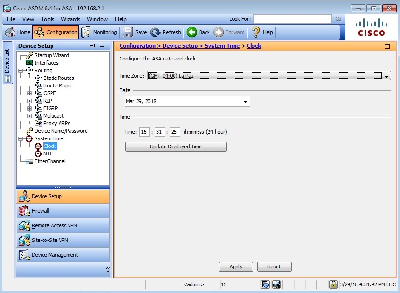Apply the clock settings
The height and width of the screenshot is (293, 400).
click(x=236, y=267)
